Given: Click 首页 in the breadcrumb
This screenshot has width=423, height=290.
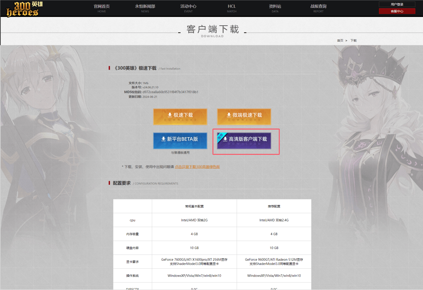Looking at the screenshot, I should click(x=340, y=41).
